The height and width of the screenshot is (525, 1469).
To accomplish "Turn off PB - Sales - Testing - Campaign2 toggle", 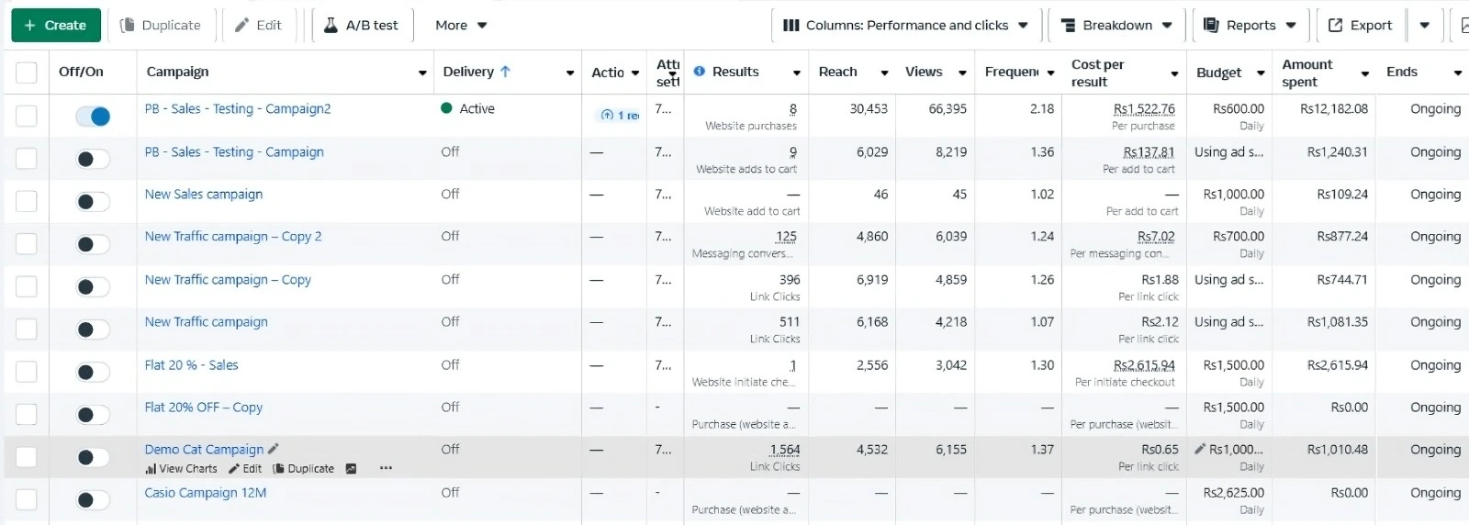I will click(x=93, y=117).
